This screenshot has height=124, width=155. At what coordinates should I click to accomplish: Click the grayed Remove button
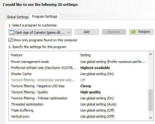(114, 32)
